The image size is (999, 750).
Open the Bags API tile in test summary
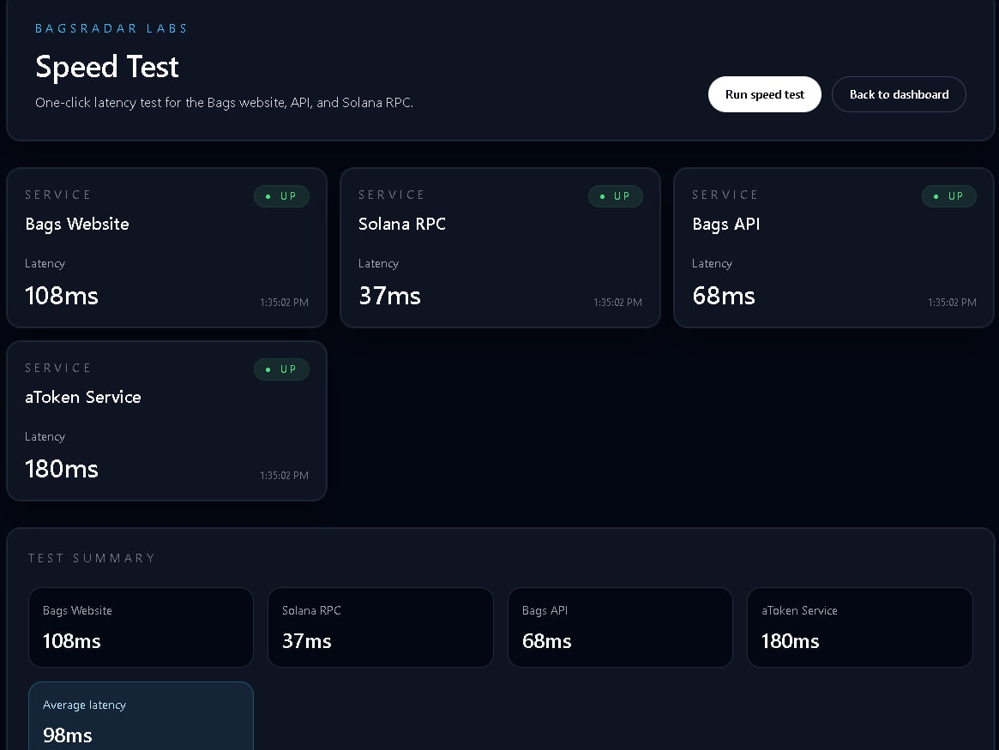point(620,627)
